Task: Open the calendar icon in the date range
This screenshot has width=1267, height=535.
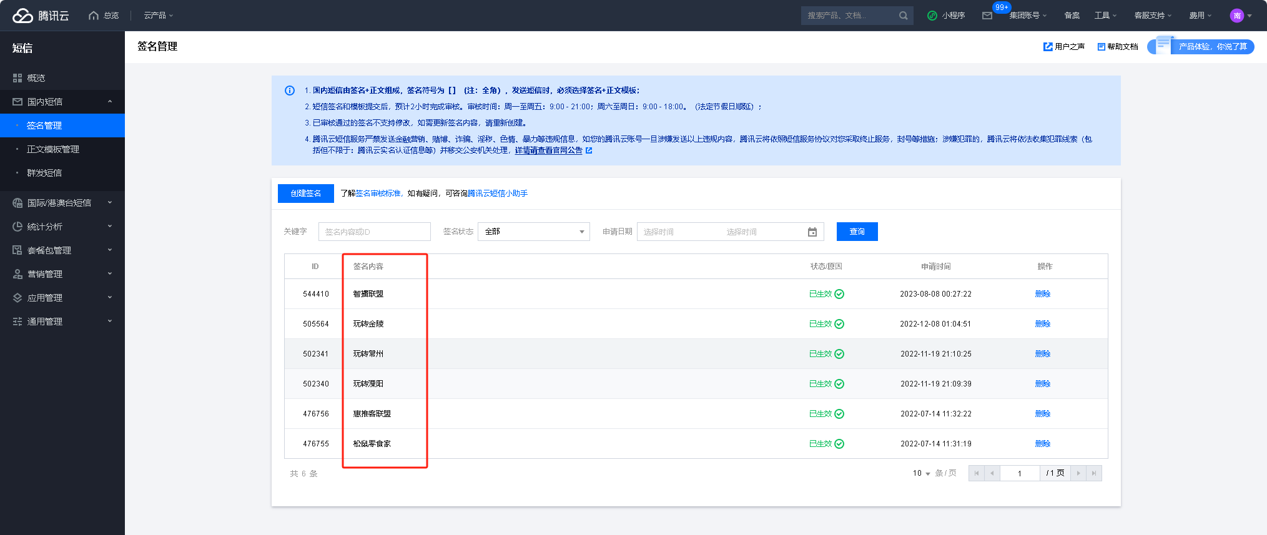Action: coord(812,232)
